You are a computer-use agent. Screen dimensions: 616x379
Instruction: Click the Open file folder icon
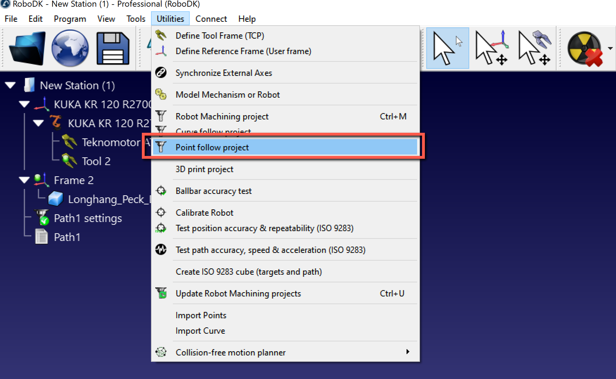tap(27, 48)
